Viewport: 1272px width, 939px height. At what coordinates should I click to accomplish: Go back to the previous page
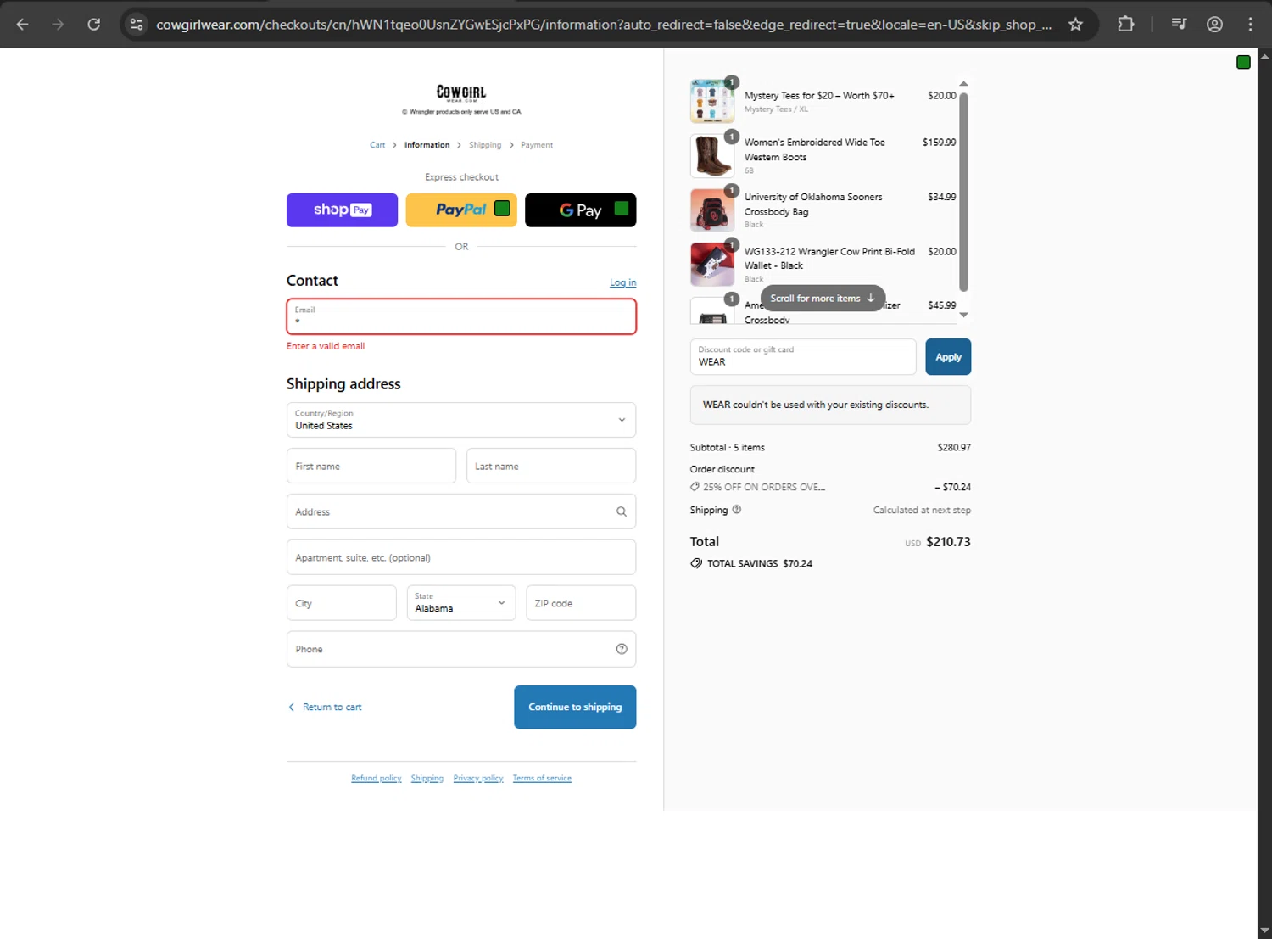point(23,25)
